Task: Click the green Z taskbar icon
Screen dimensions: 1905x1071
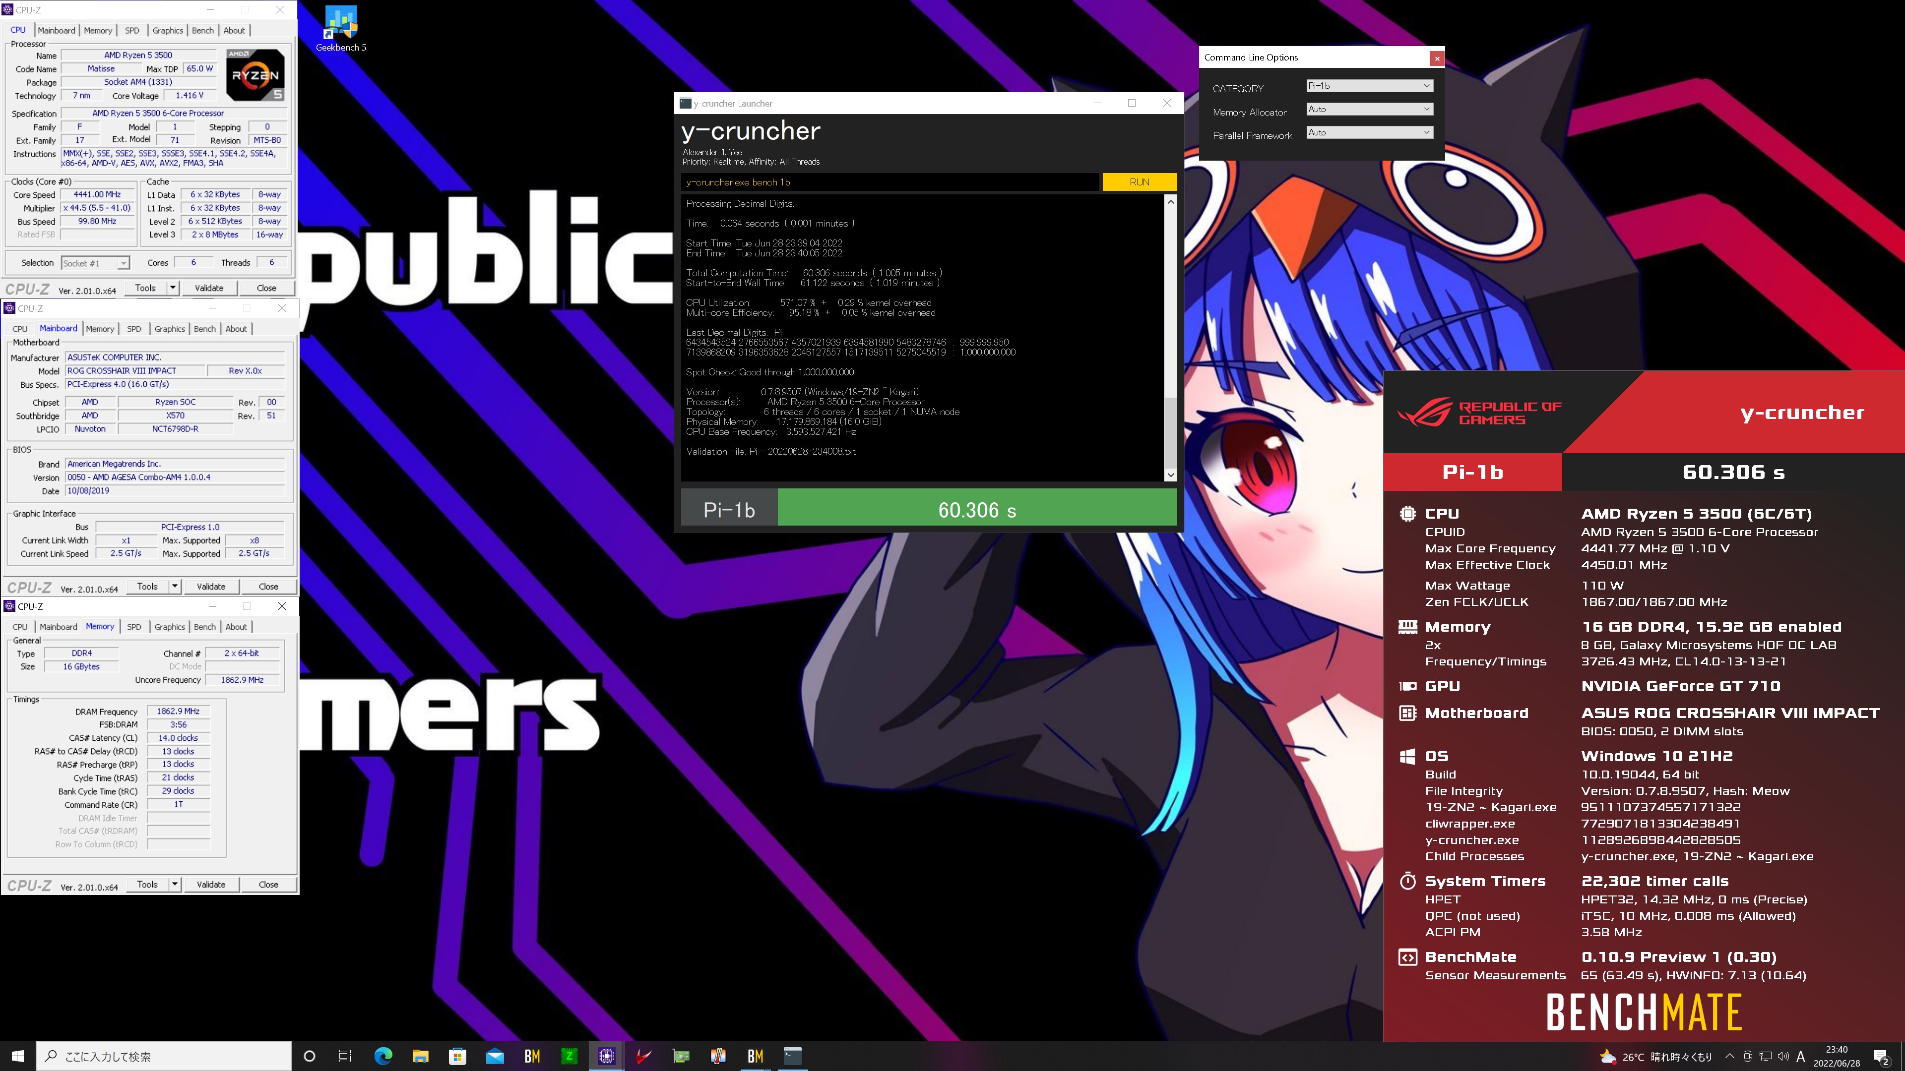Action: [570, 1056]
